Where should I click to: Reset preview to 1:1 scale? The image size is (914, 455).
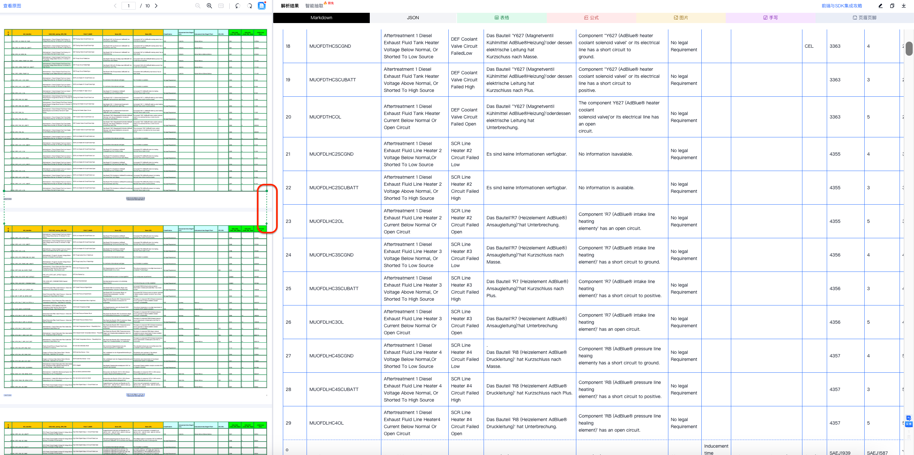tap(221, 6)
